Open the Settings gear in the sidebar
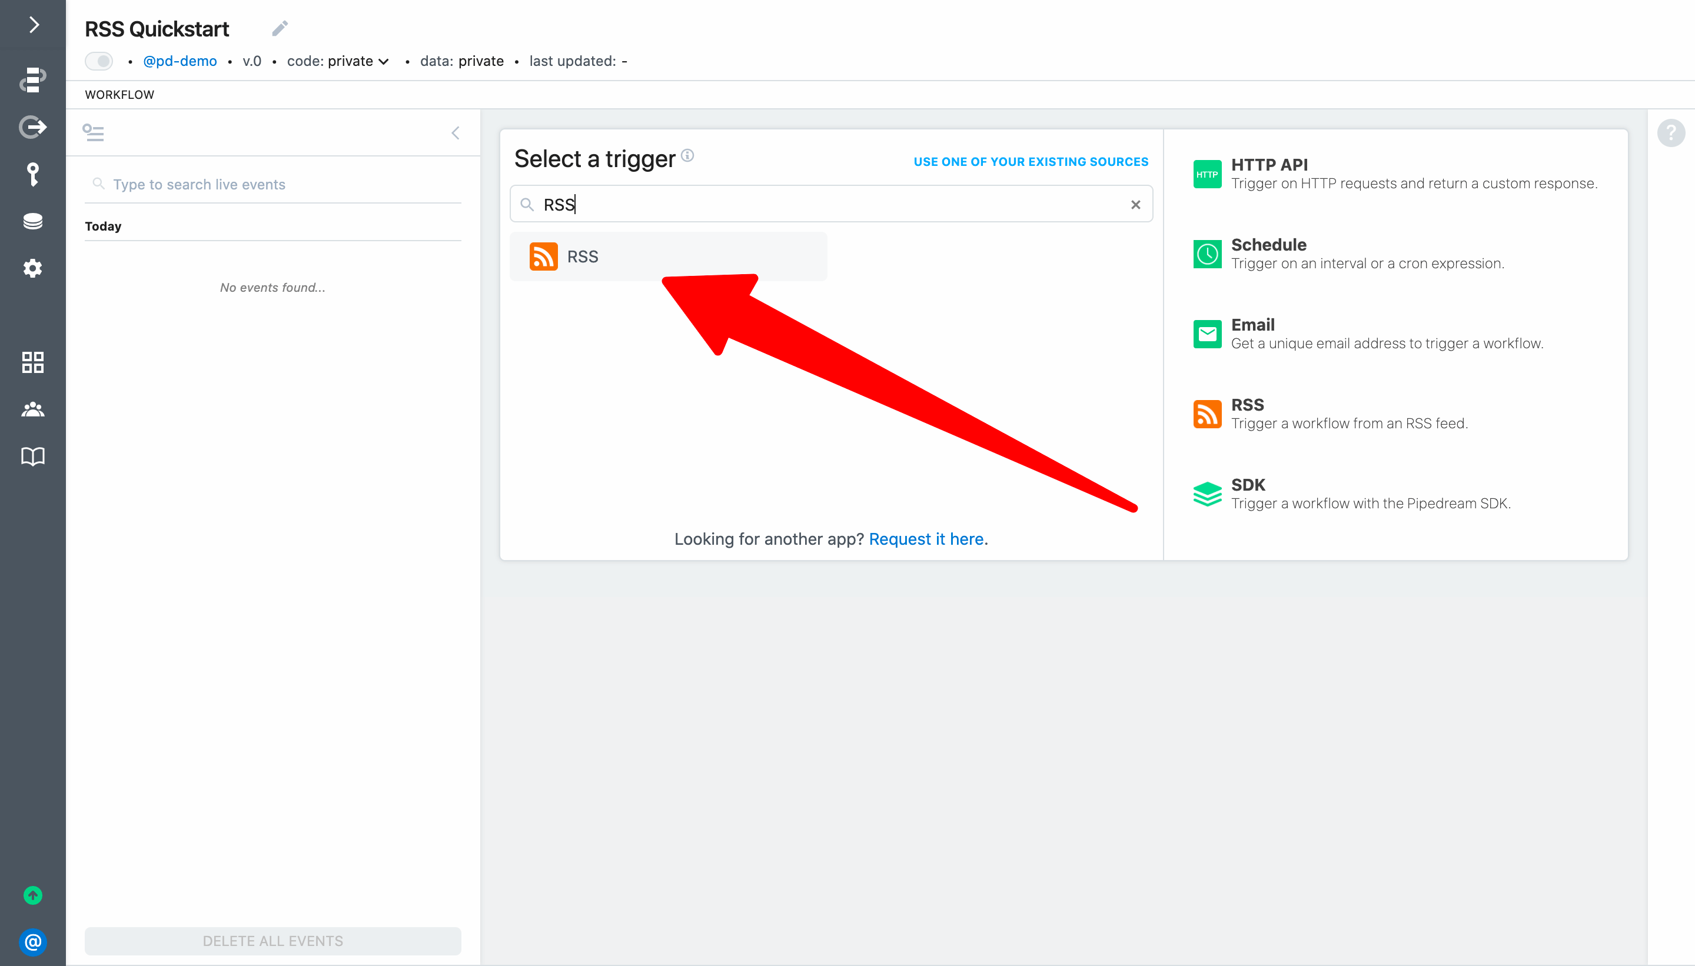The width and height of the screenshot is (1695, 966). pyautogui.click(x=32, y=268)
